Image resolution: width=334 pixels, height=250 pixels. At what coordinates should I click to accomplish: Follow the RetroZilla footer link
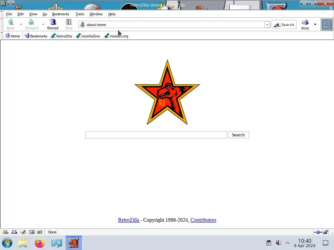[x=129, y=220]
